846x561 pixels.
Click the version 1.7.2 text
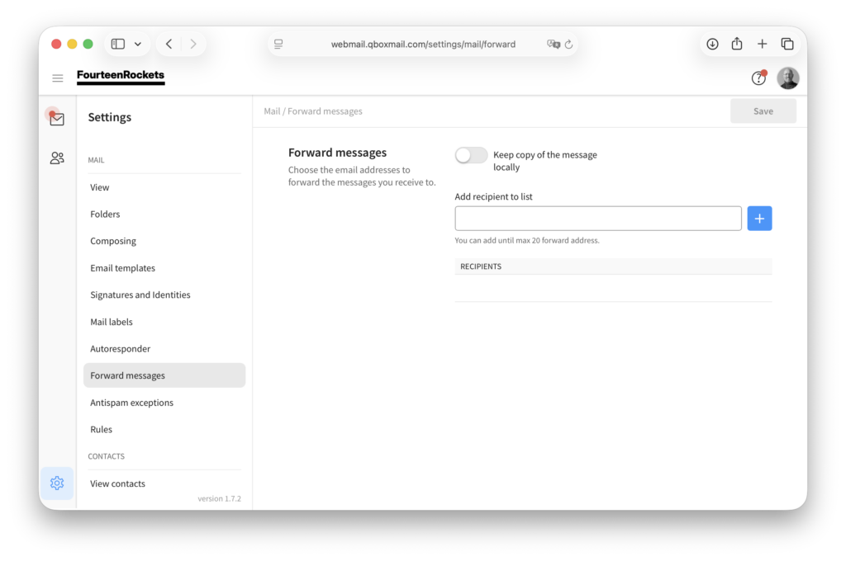pos(219,498)
